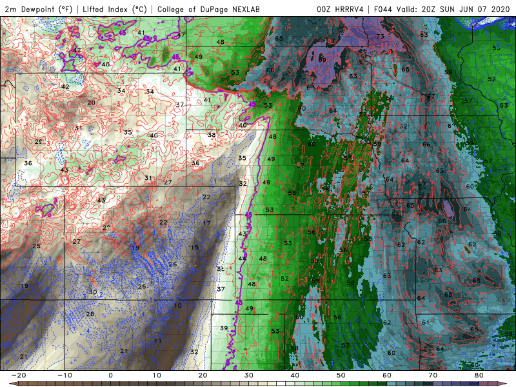Click the 'Lifted Index (°C)' title text
Screen dimensions: 516x387
(x=115, y=9)
